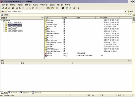Sort by the 数据 column header

click(86, 18)
